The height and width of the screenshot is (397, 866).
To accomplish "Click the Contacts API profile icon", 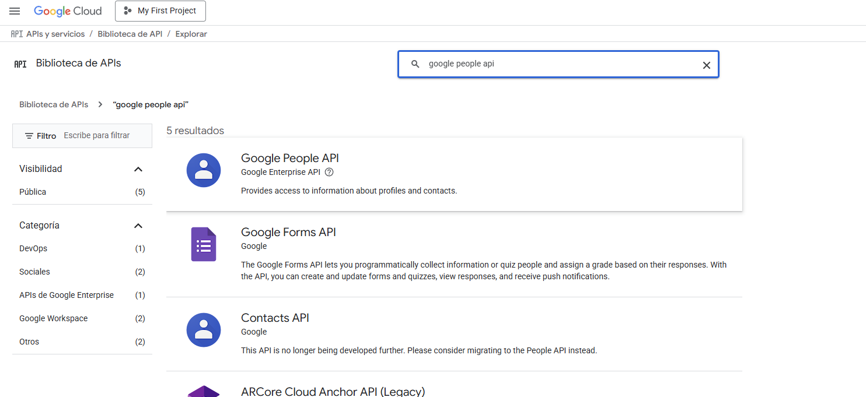I will click(x=204, y=330).
